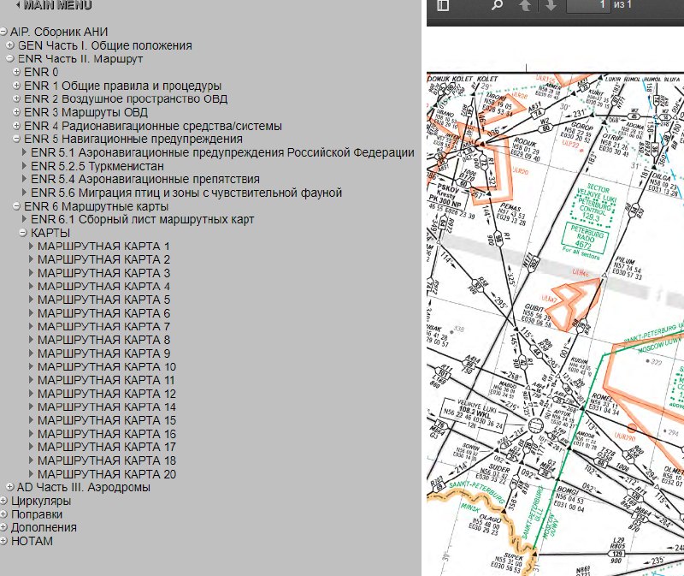
Task: Open the PDF search magnifier
Action: [x=497, y=5]
